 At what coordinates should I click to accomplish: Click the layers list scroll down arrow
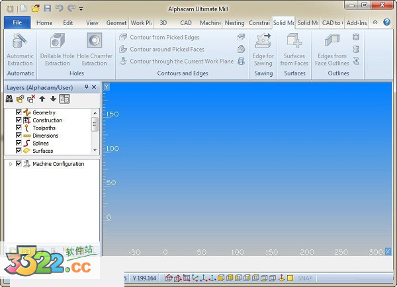pos(95,150)
